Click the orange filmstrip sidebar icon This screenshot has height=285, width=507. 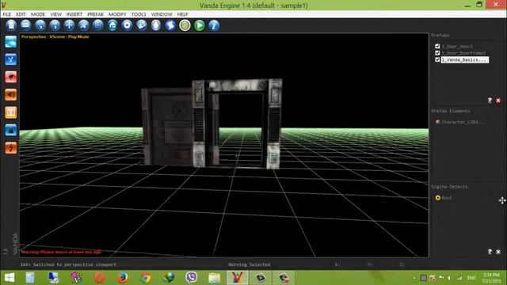tap(10, 112)
